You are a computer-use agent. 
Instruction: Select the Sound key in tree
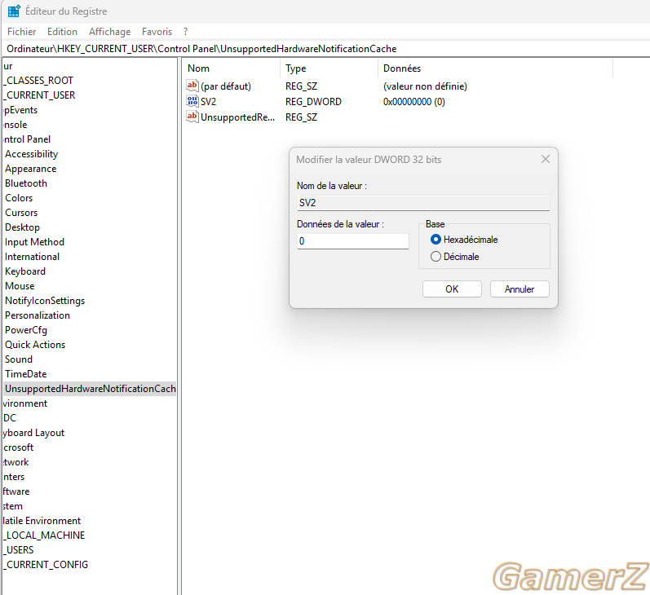coord(18,359)
